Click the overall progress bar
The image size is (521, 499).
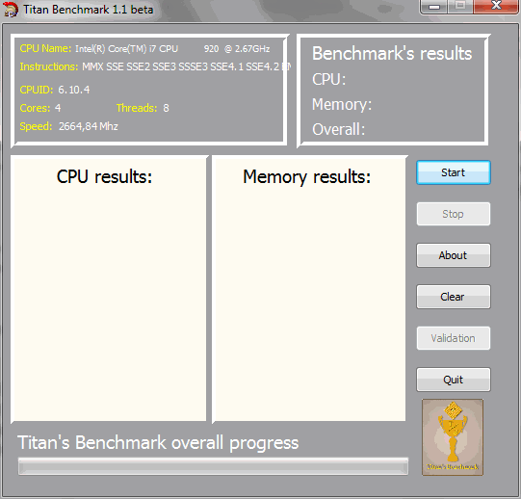point(213,466)
